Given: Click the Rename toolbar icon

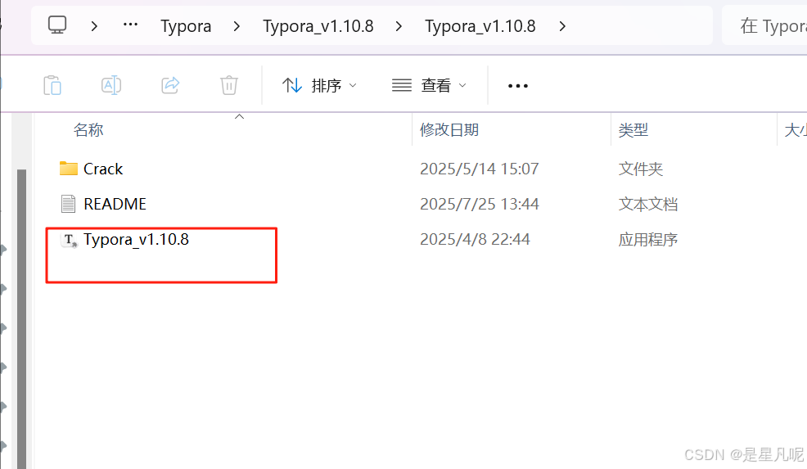Looking at the screenshot, I should point(111,85).
